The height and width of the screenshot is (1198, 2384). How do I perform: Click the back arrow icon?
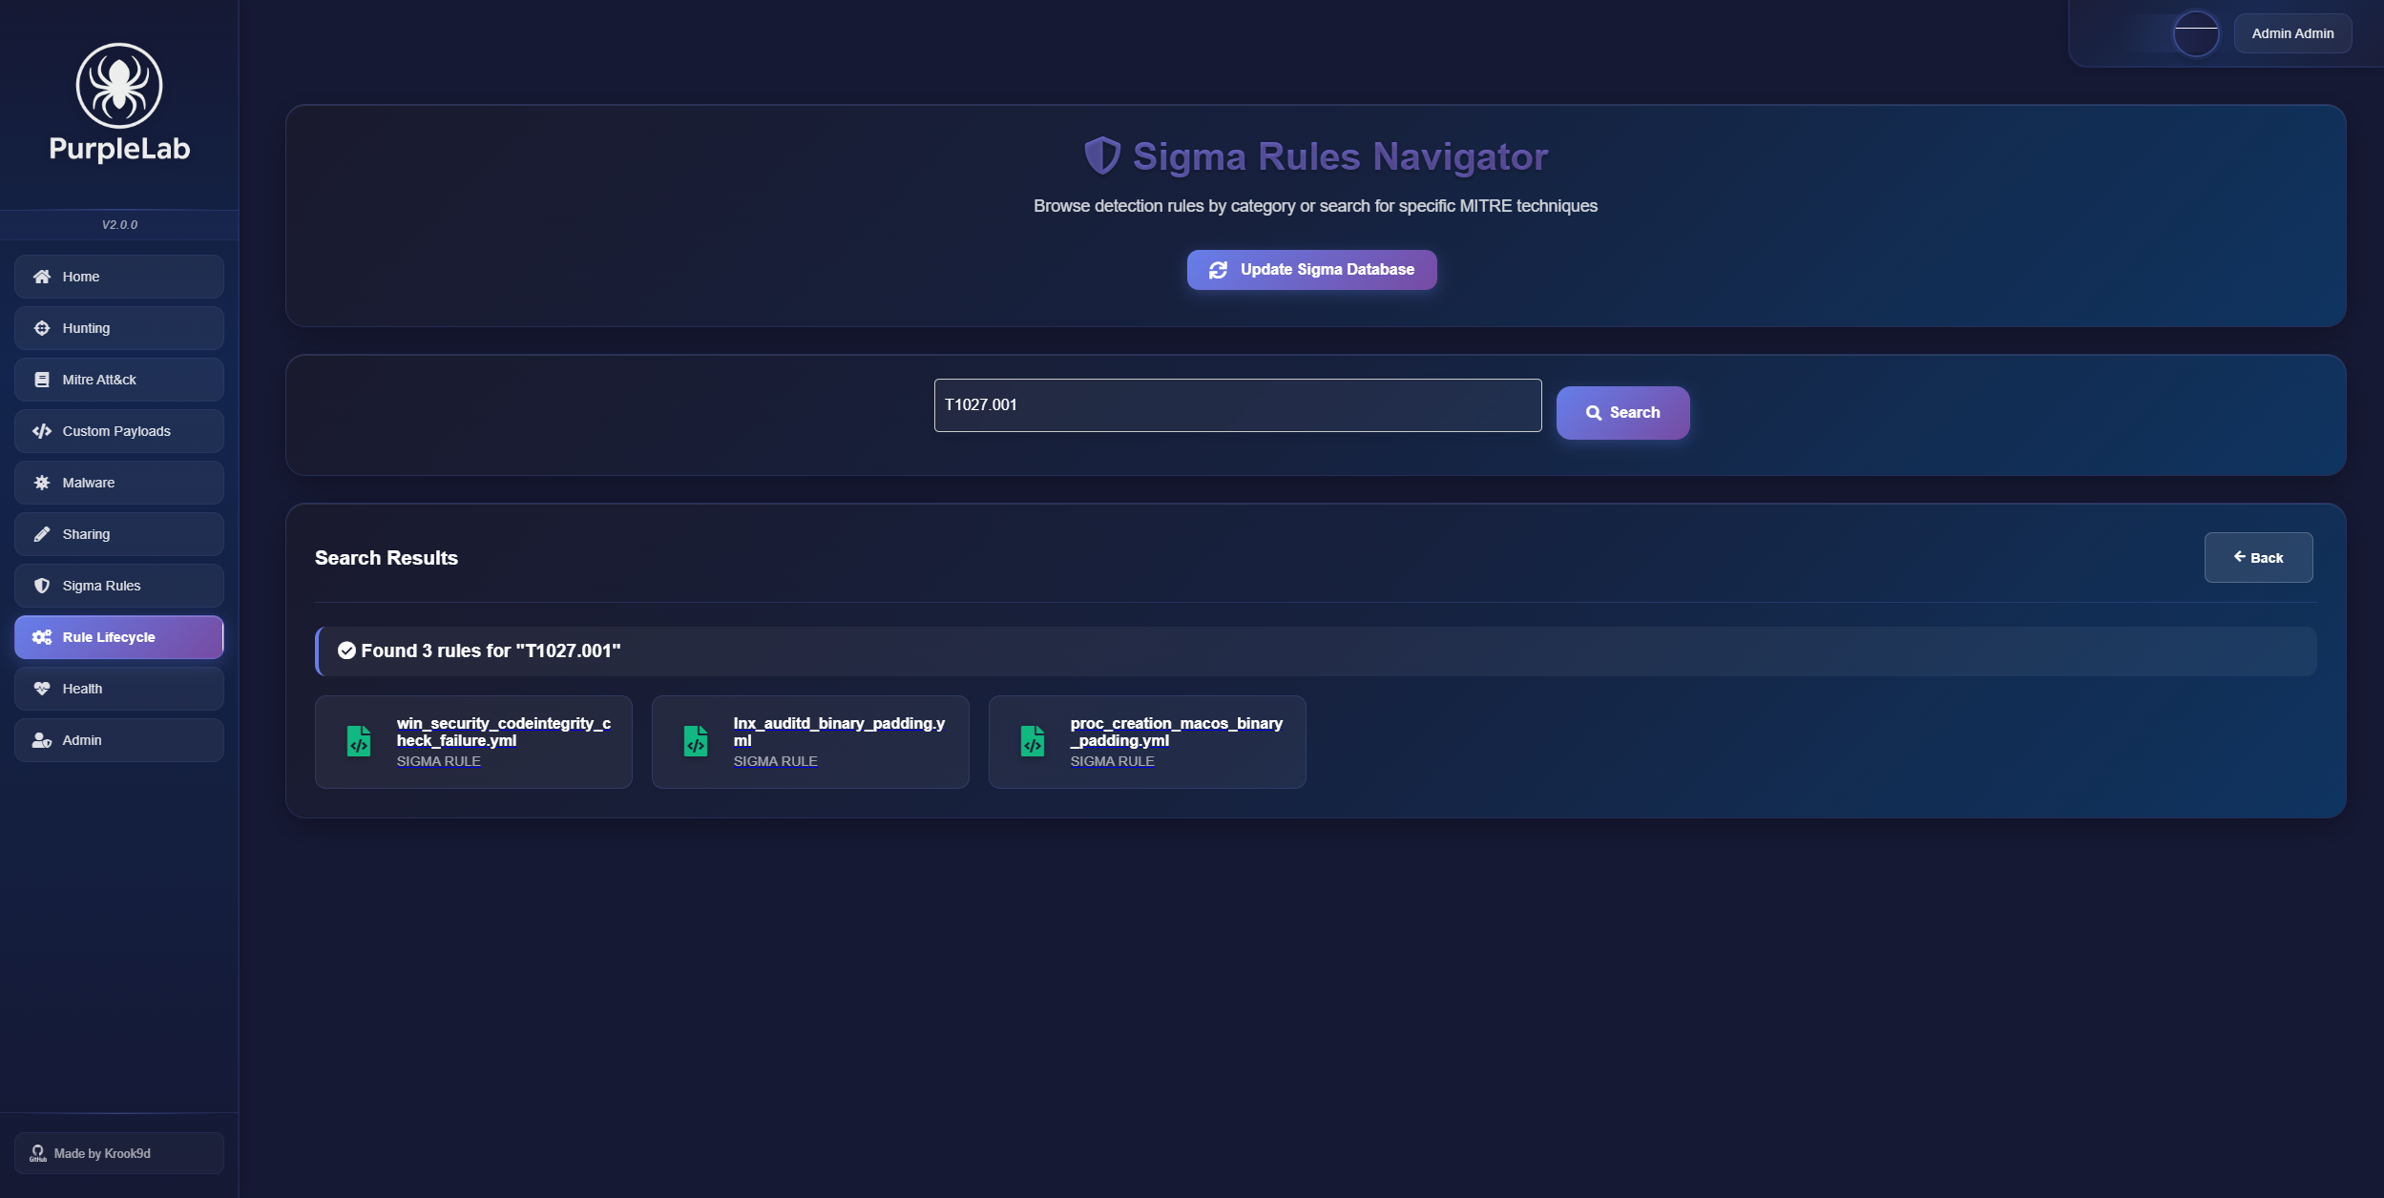click(x=2239, y=557)
